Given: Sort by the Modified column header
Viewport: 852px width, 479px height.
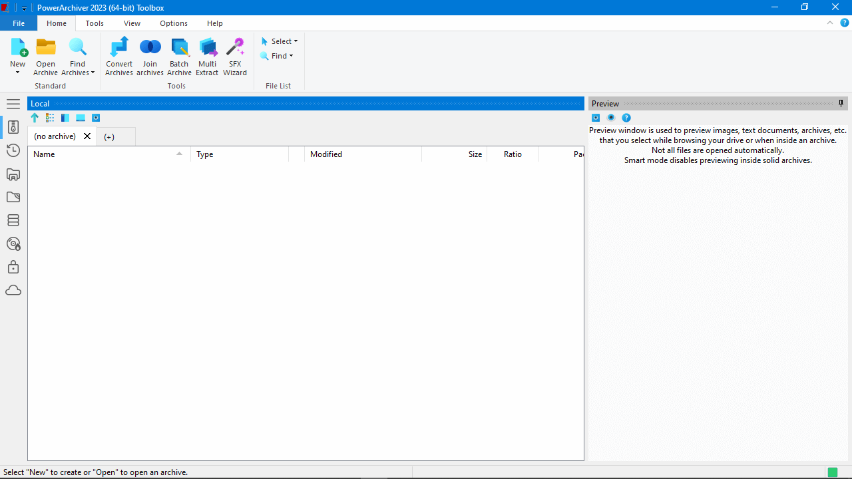Looking at the screenshot, I should tap(363, 154).
